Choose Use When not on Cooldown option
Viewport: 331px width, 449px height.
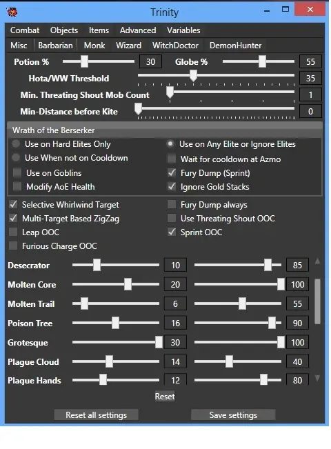point(16,157)
